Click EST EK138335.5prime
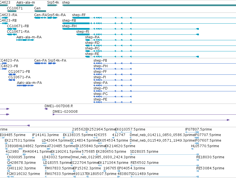Image resolution: width=236 pixels, height=178 pixels. click(78, 135)
